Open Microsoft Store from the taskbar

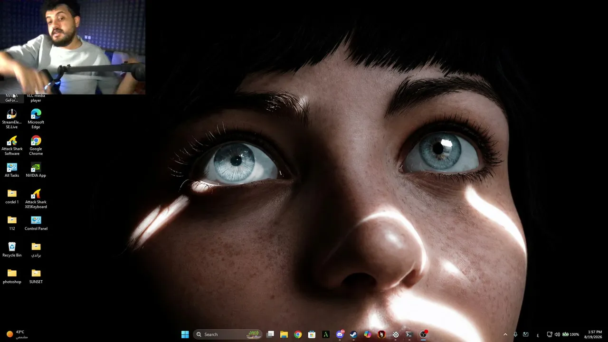pos(312,334)
